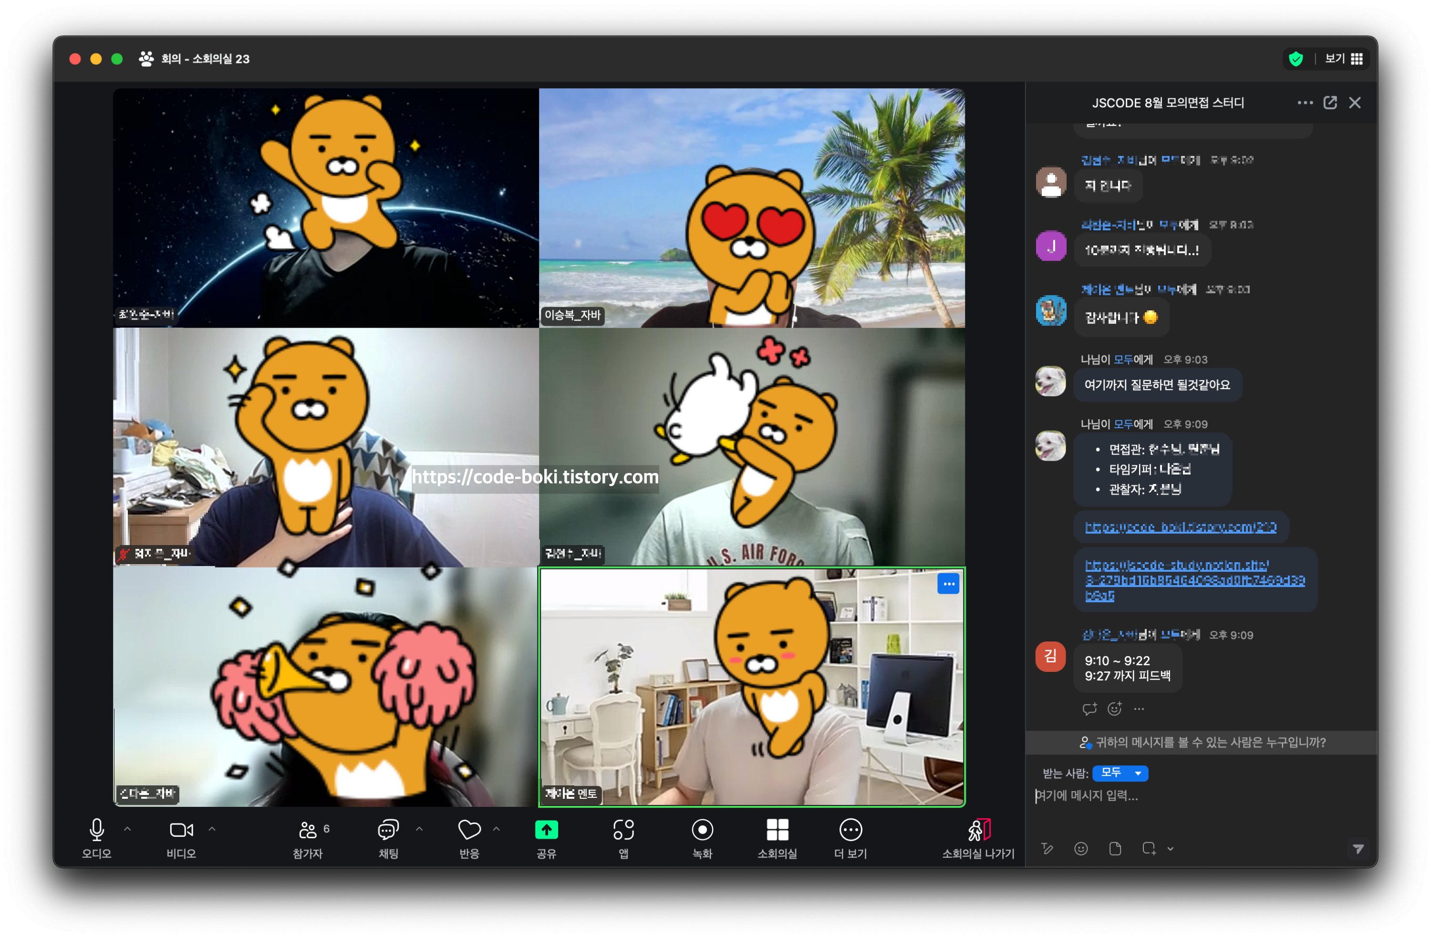Pop out the chat panel window
Screen dimensions: 1431x938
1330,103
